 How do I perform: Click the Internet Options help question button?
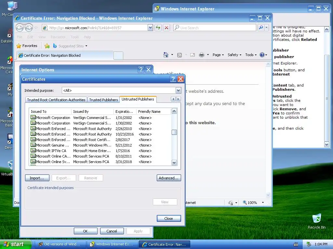[141, 69]
